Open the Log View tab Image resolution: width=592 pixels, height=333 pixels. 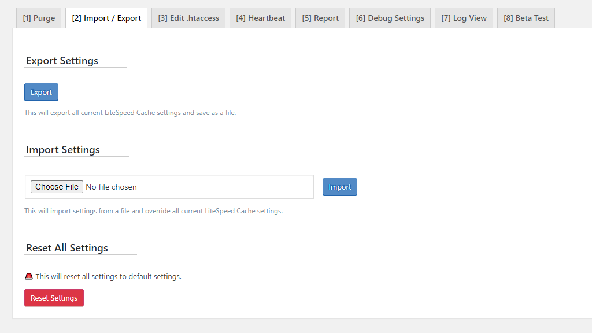[464, 18]
